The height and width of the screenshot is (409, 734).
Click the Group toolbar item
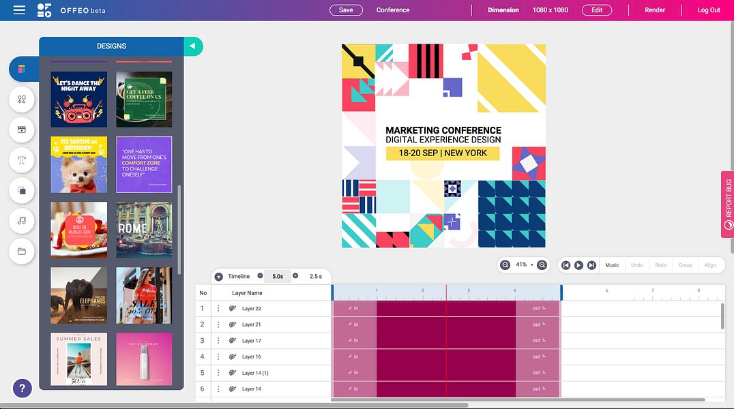coord(686,265)
